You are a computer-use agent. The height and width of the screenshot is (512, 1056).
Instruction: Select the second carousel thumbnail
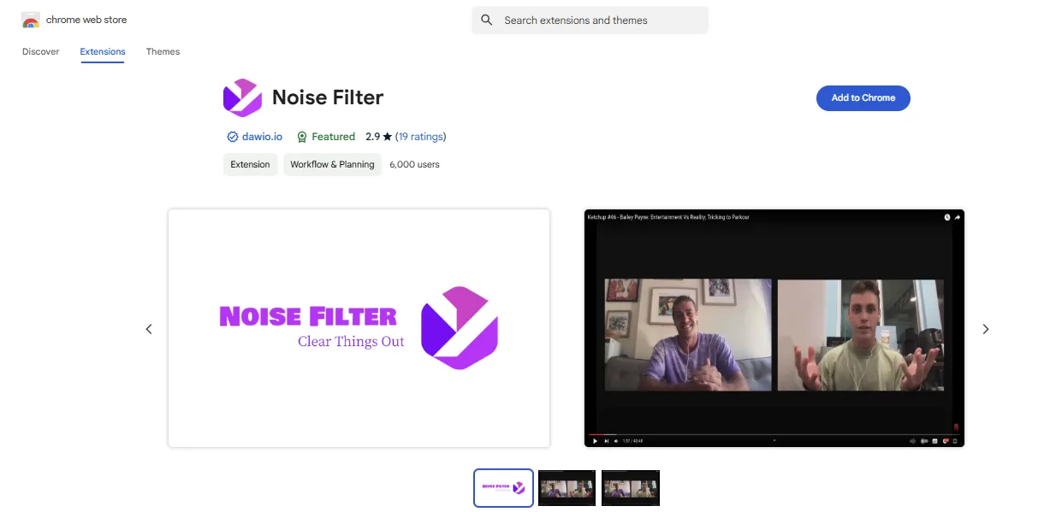(x=567, y=488)
